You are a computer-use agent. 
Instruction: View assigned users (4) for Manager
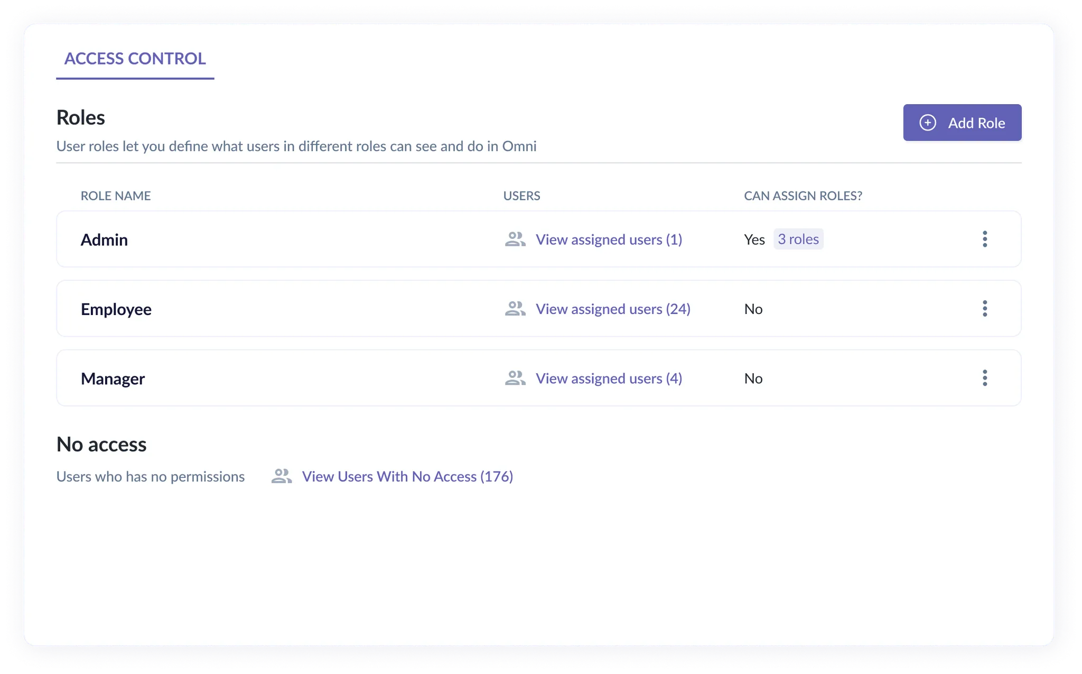(x=609, y=378)
